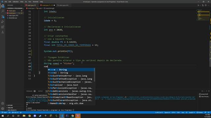Image resolution: width=211 pixels, height=118 pixels.
Task: Open the Explorer panel more actions ellipsis
Action: coord(21,5)
